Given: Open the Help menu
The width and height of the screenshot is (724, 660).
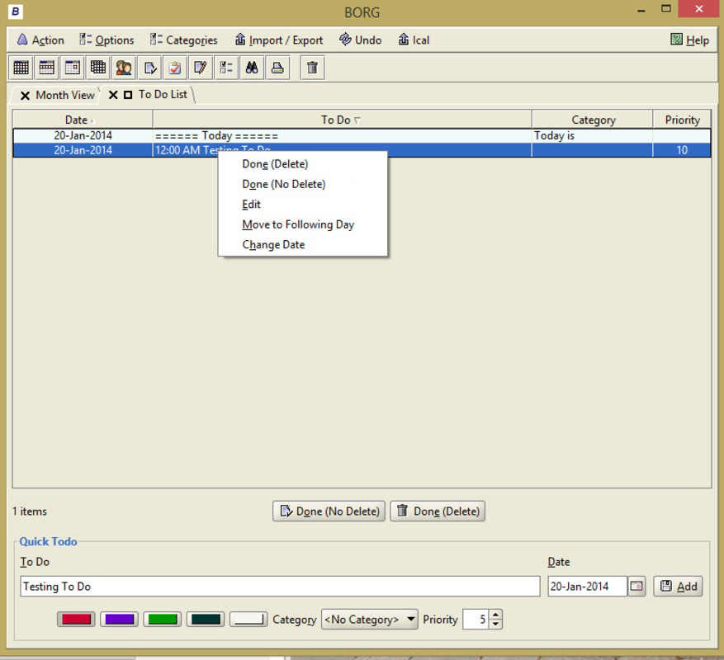Looking at the screenshot, I should [x=690, y=40].
